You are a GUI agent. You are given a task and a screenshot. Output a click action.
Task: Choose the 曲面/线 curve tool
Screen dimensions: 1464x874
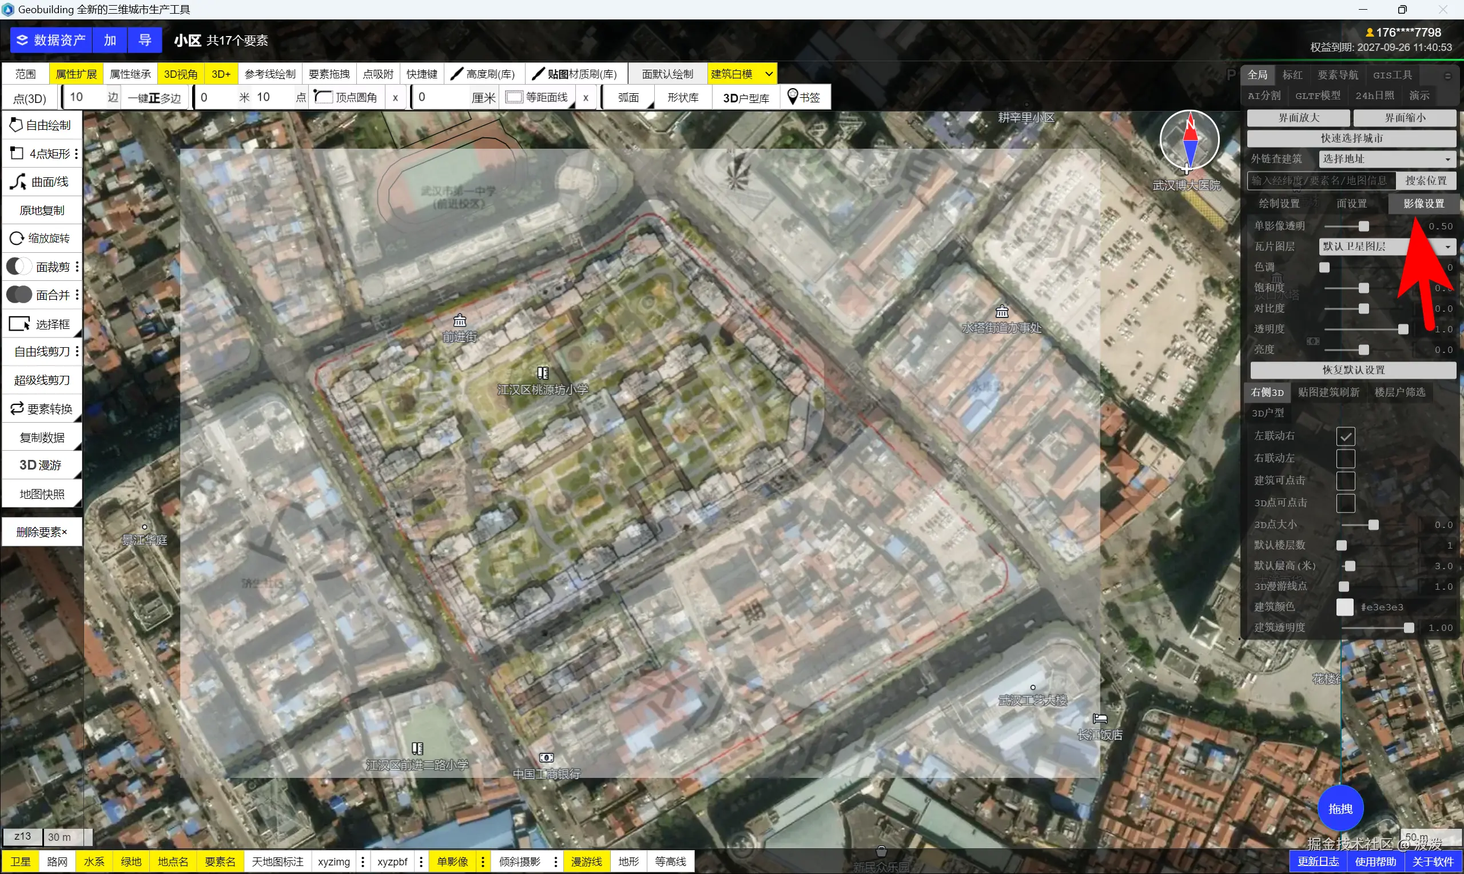41,182
